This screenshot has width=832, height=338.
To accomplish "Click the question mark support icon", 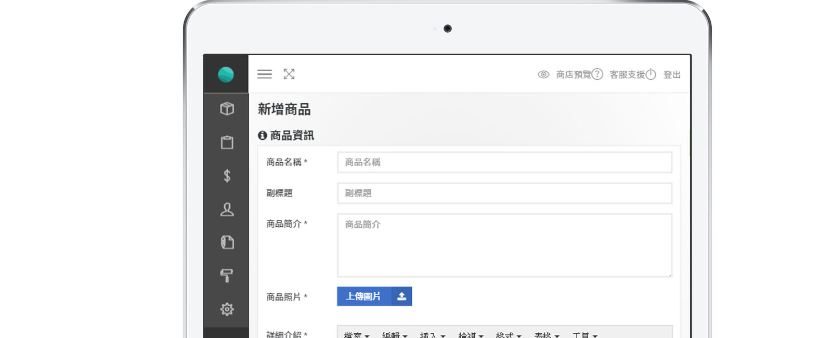I will pos(597,74).
